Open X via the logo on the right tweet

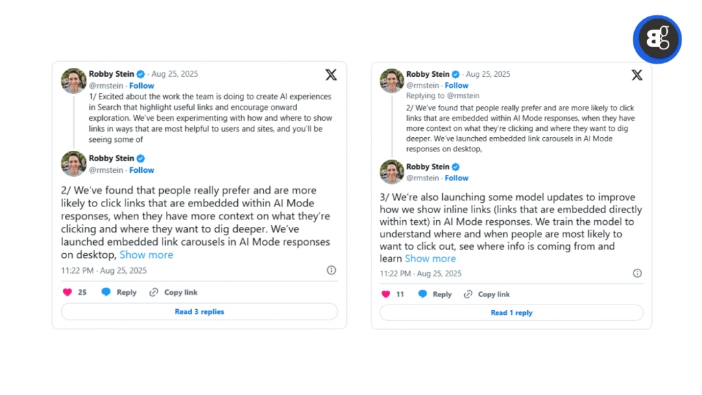[637, 74]
